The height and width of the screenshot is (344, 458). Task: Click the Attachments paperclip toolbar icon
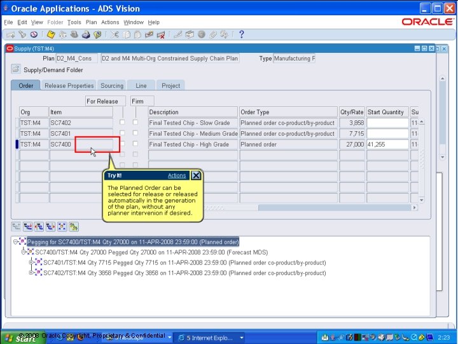(212, 34)
